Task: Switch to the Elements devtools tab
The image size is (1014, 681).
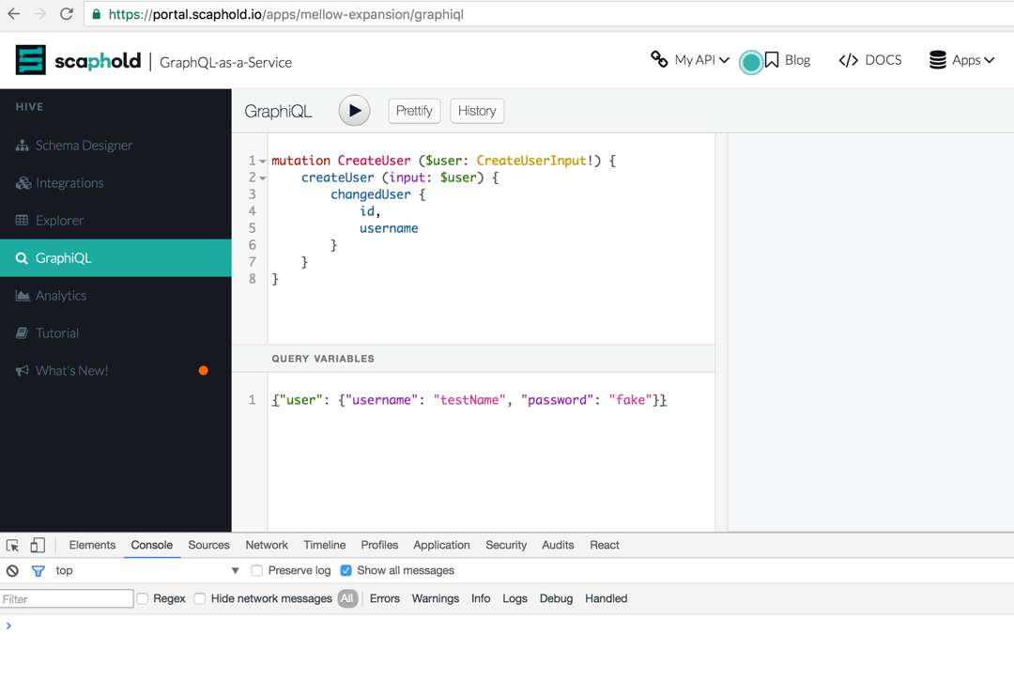Action: coord(92,545)
